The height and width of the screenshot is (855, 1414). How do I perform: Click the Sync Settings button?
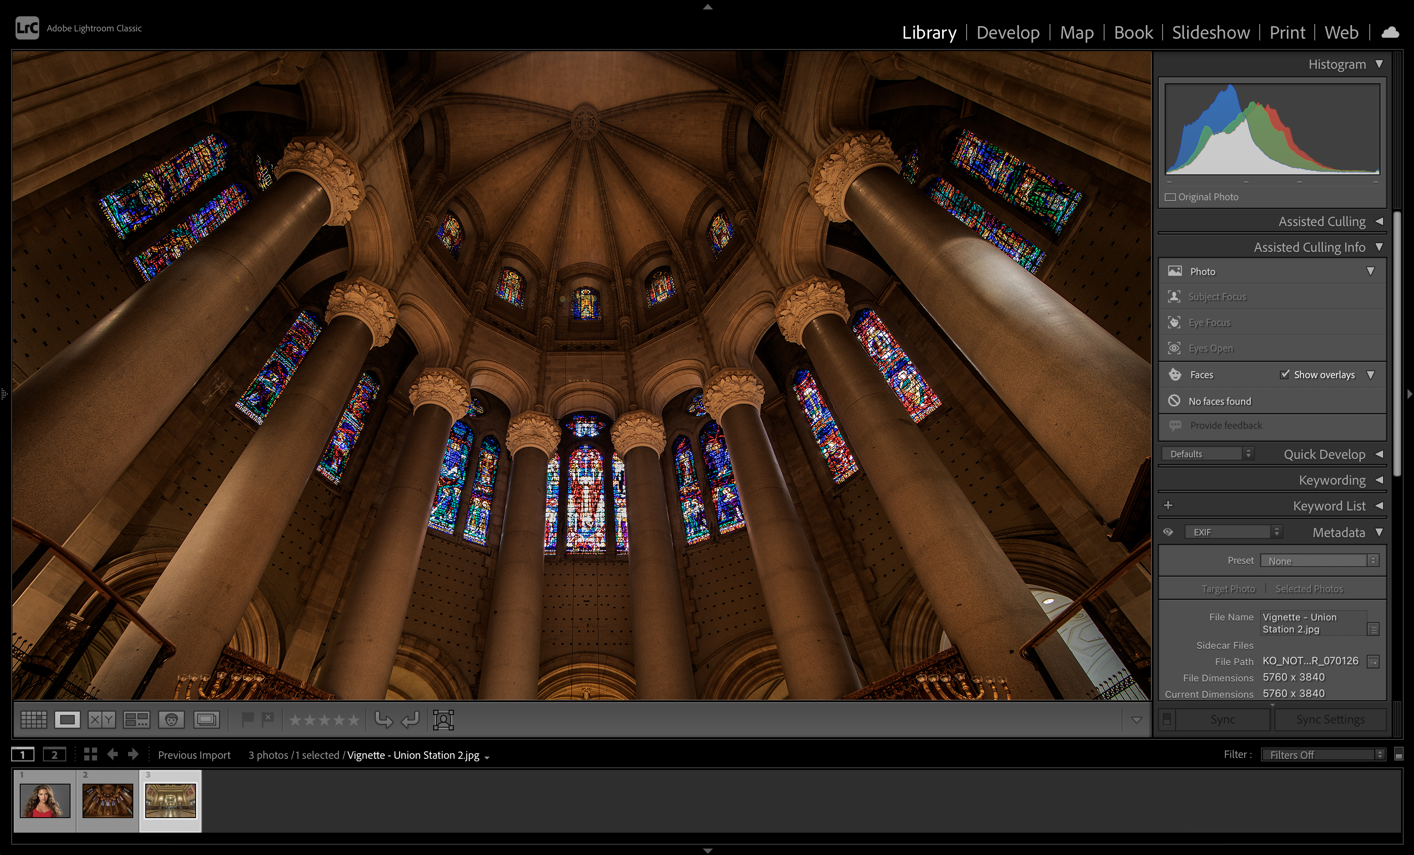pyautogui.click(x=1330, y=720)
